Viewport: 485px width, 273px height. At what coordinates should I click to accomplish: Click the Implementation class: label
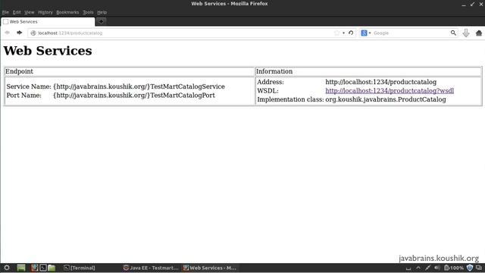(x=290, y=99)
